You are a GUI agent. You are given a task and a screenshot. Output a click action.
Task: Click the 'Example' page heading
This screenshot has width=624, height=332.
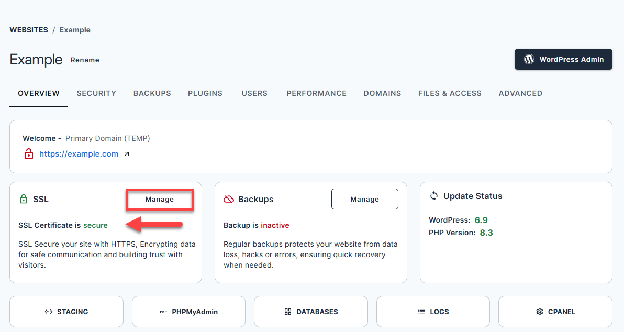36,59
